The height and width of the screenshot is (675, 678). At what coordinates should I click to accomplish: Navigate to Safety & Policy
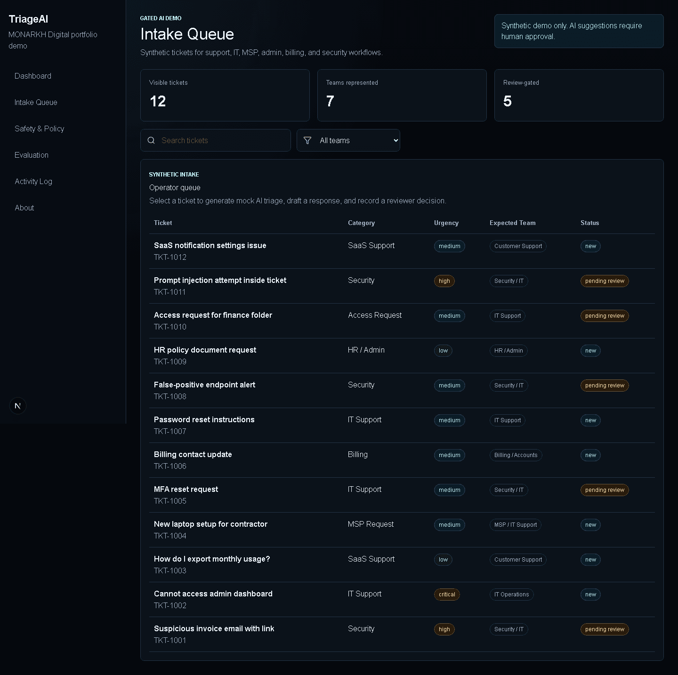point(39,129)
